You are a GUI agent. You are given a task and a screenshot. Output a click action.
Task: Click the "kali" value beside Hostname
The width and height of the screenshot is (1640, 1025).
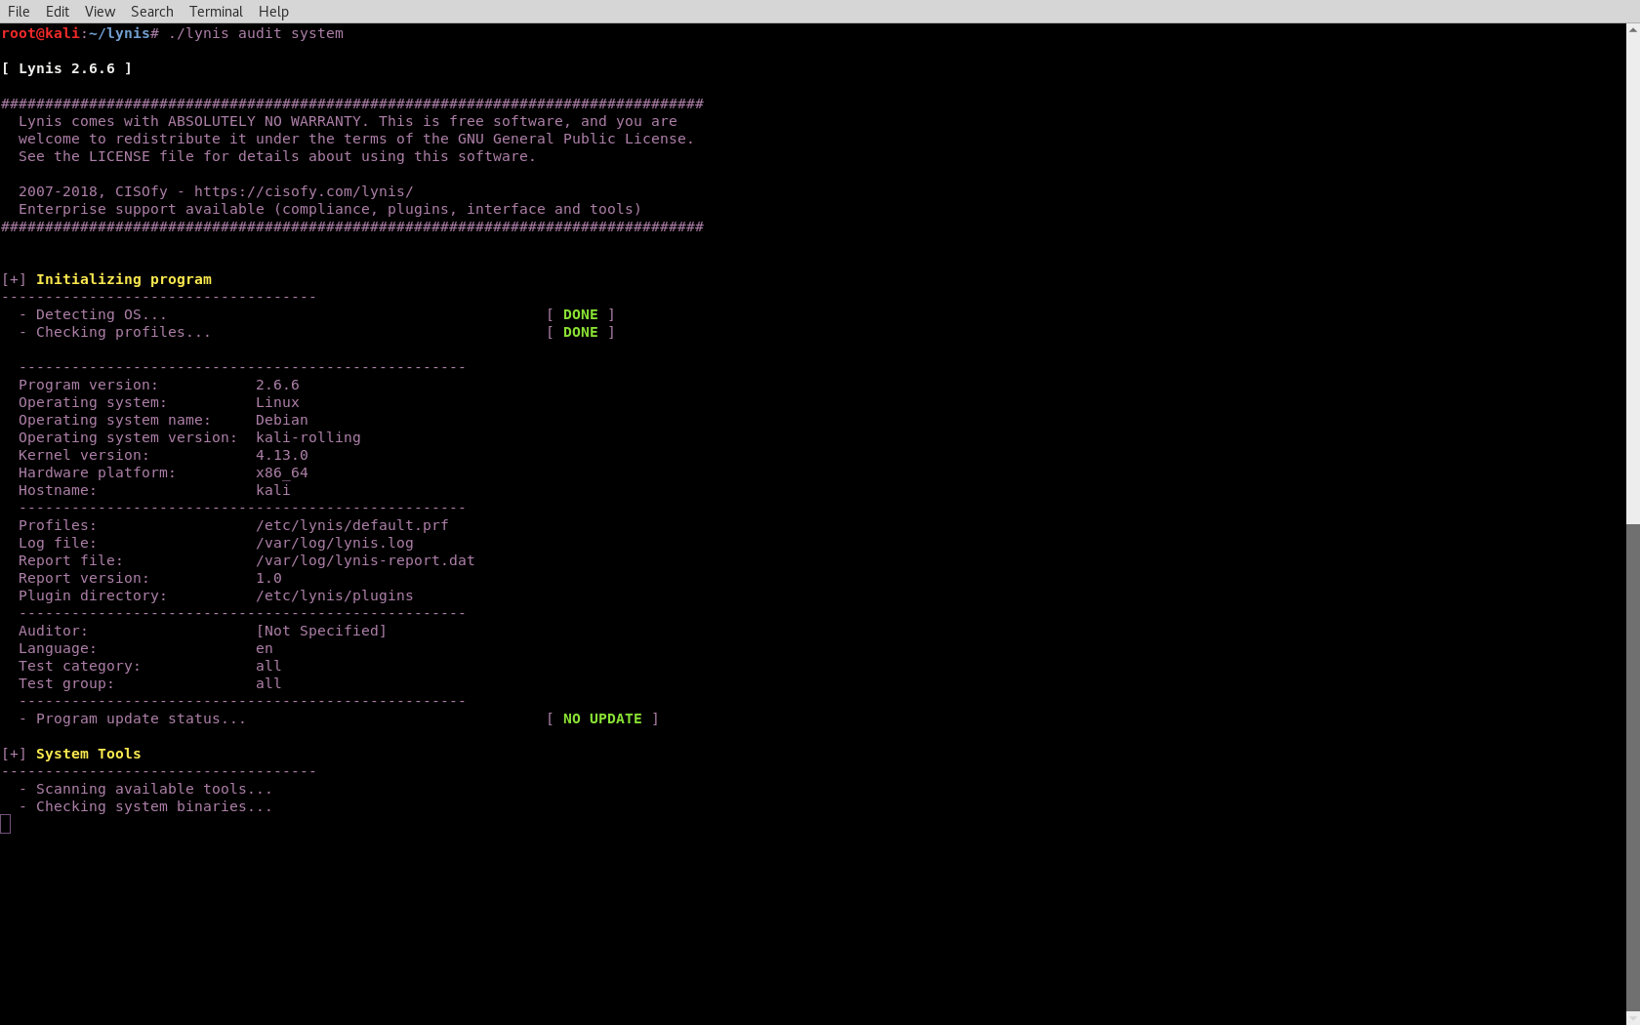coord(273,490)
